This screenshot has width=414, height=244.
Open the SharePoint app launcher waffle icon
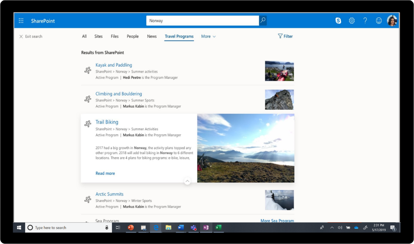pyautogui.click(x=21, y=20)
